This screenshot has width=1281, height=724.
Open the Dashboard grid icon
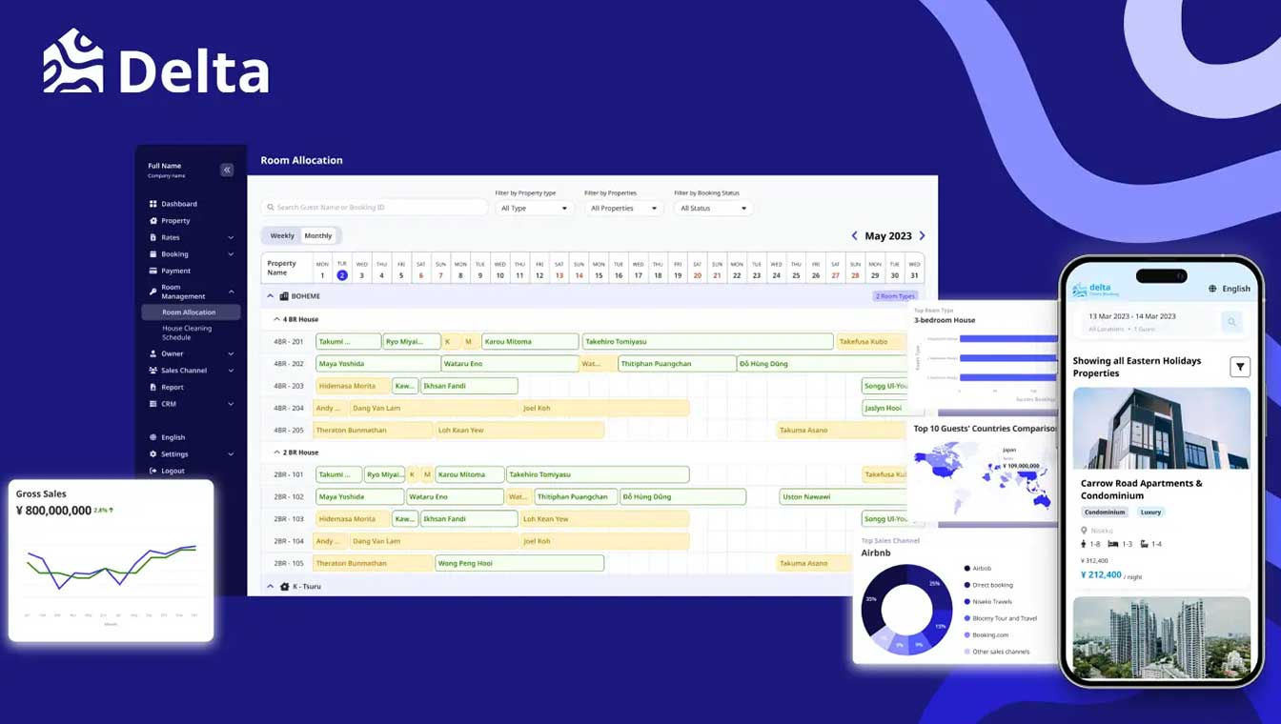click(x=152, y=204)
